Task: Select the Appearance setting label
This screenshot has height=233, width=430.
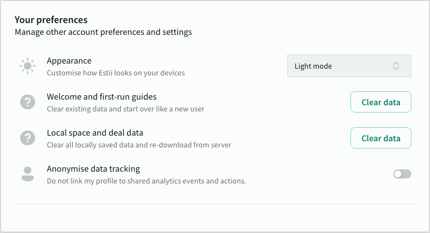Action: click(x=69, y=61)
